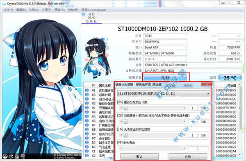The height and width of the screenshot is (161, 246).
Task: Click the rotation rate field 7200 RPM
Action: point(230,48)
